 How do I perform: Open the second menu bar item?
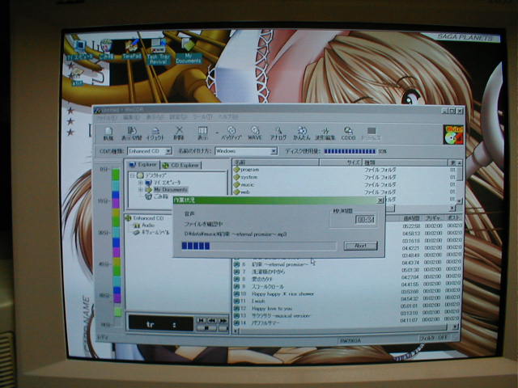(x=131, y=117)
